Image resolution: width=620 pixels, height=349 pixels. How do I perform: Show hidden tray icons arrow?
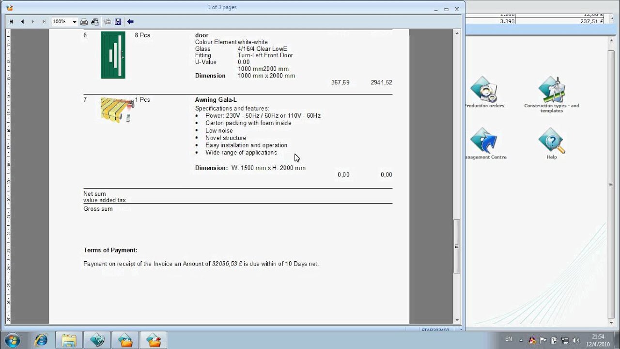point(522,340)
